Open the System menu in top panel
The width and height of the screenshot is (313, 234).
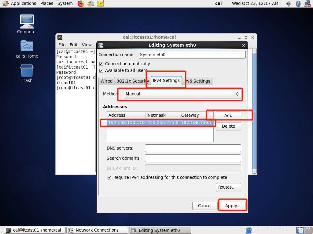point(65,3)
